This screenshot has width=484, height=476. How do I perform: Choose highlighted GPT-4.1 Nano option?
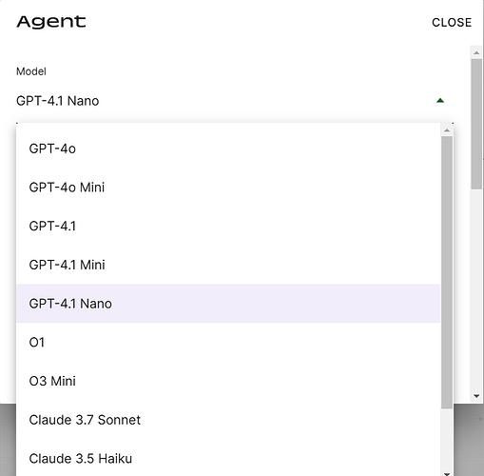[x=228, y=304]
